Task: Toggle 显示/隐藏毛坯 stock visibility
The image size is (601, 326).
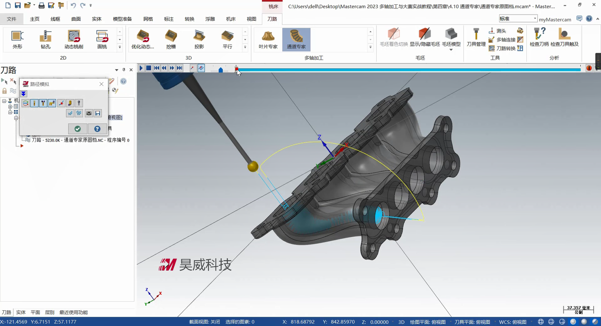Action: tap(425, 37)
